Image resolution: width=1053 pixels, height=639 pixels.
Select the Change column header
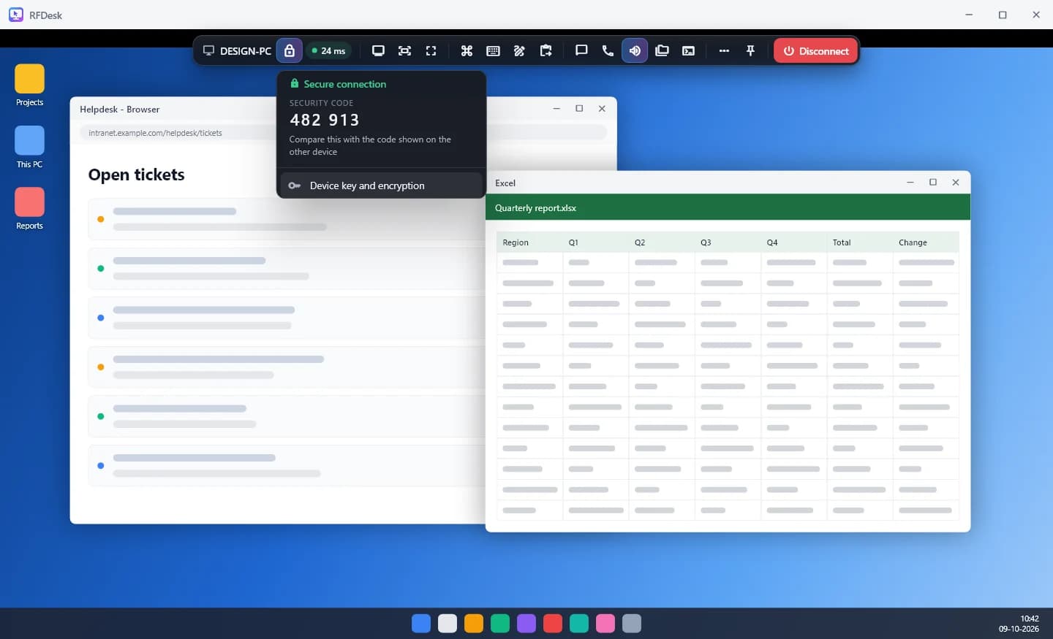click(926, 242)
